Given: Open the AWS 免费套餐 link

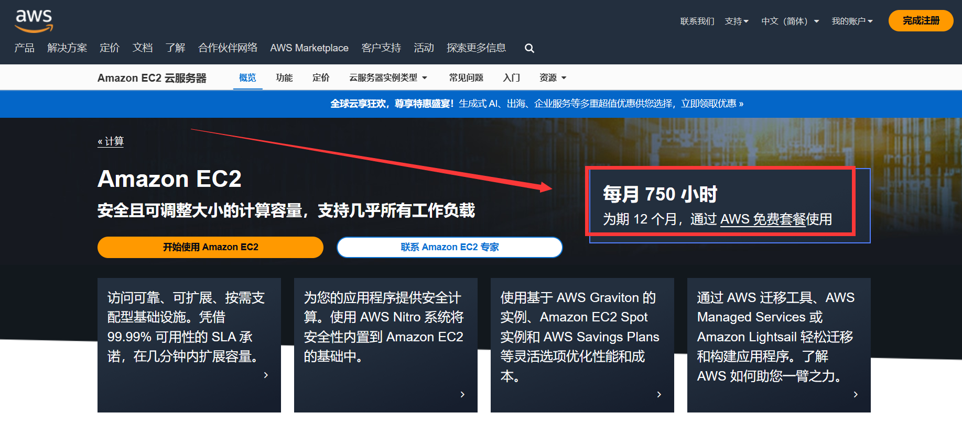Looking at the screenshot, I should tap(763, 219).
